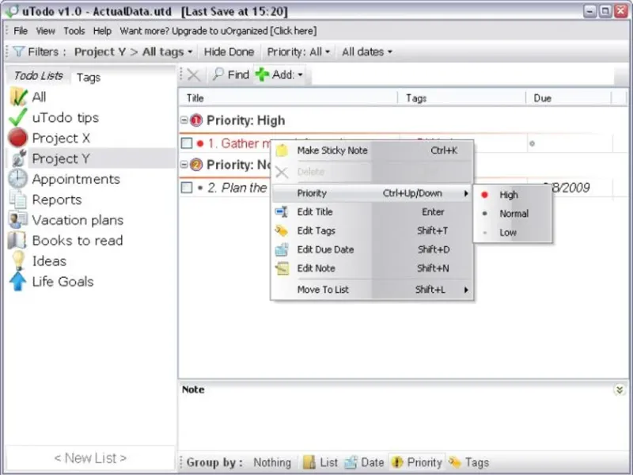This screenshot has width=633, height=475.
Task: Click the Project Y tools icon
Action: [x=18, y=158]
